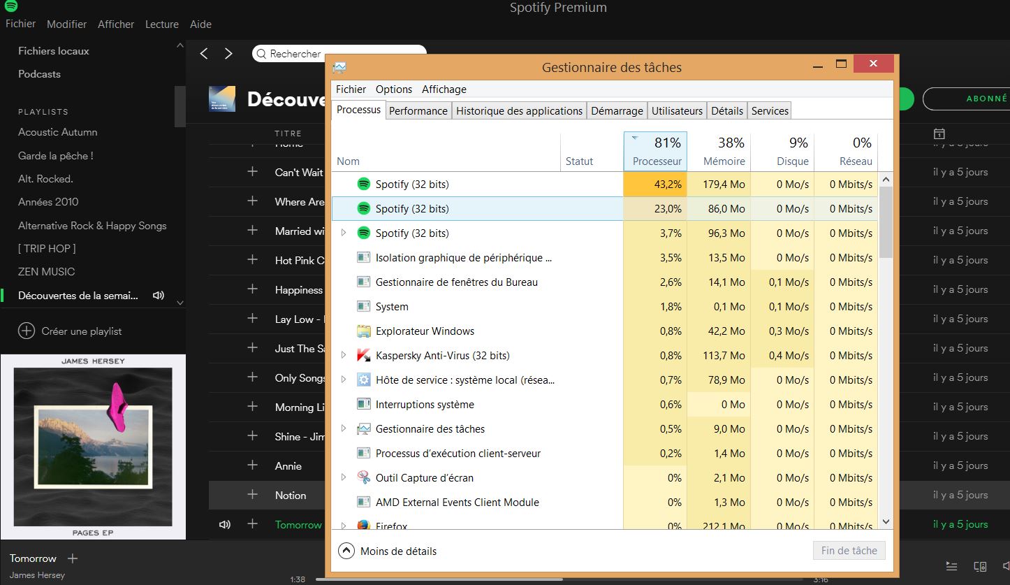Screen dimensions: 1010x585
Task: Switch to Historique des applications tab
Action: (519, 110)
